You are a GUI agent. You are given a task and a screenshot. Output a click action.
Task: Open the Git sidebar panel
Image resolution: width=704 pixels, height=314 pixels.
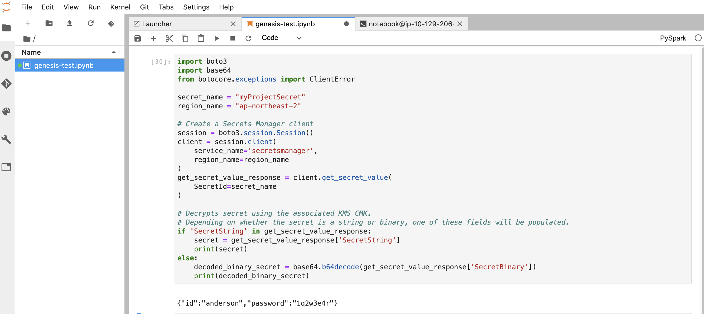click(6, 84)
